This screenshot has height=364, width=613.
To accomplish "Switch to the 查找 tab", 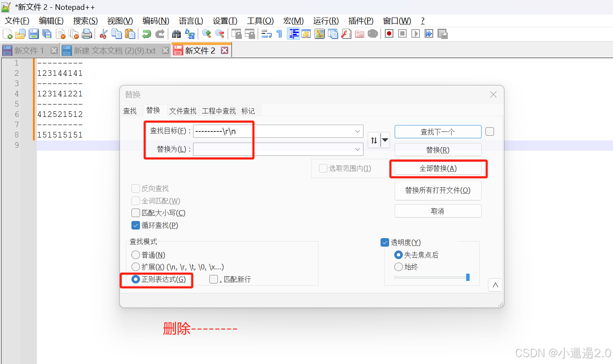I will (130, 111).
